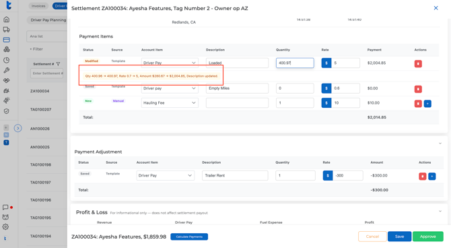451x248 pixels.
Task: Click the Calculate Payments button
Action: (189, 237)
